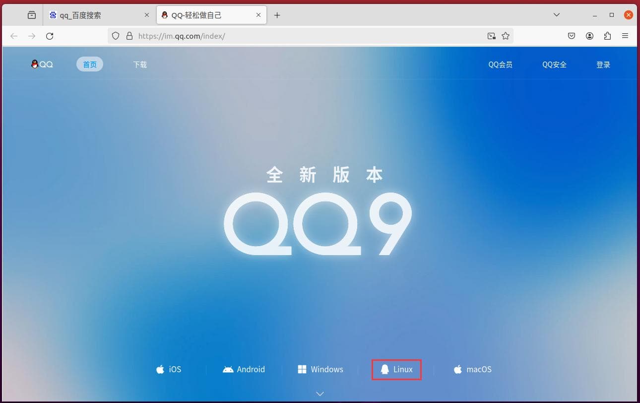Open the Firefox account icon
640x403 pixels.
click(589, 36)
